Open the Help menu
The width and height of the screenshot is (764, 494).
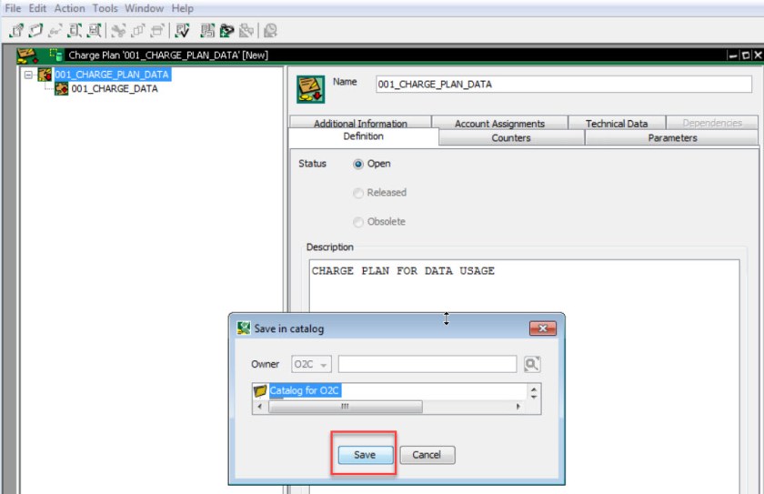(182, 8)
